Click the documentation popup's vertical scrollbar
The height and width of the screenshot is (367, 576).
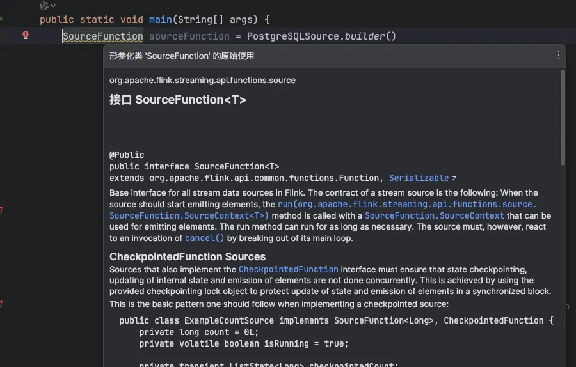pyautogui.click(x=563, y=118)
